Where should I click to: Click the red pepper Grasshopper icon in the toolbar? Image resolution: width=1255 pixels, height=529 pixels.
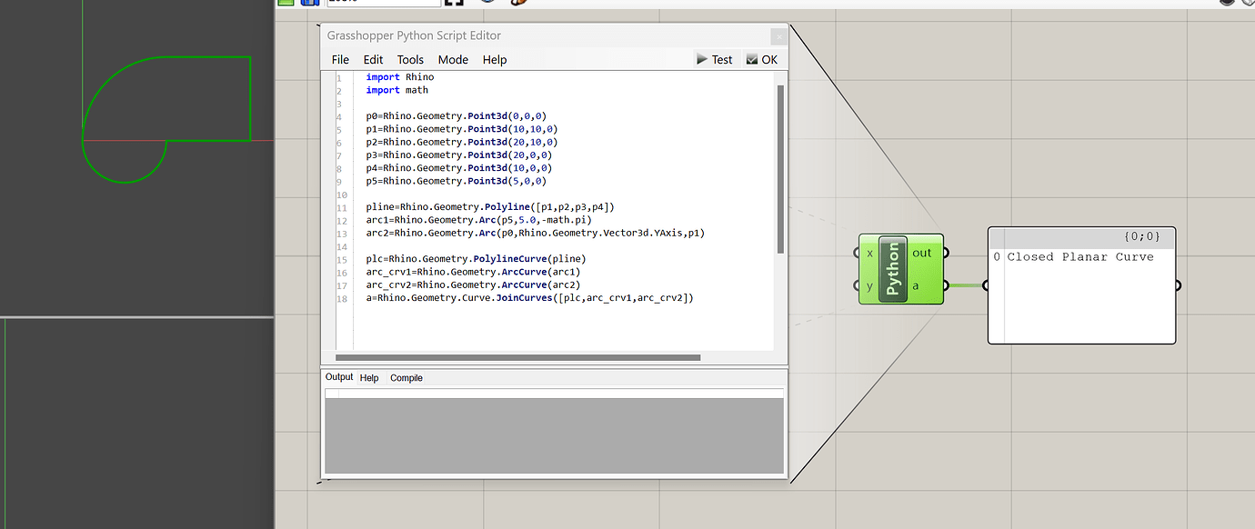click(x=517, y=3)
